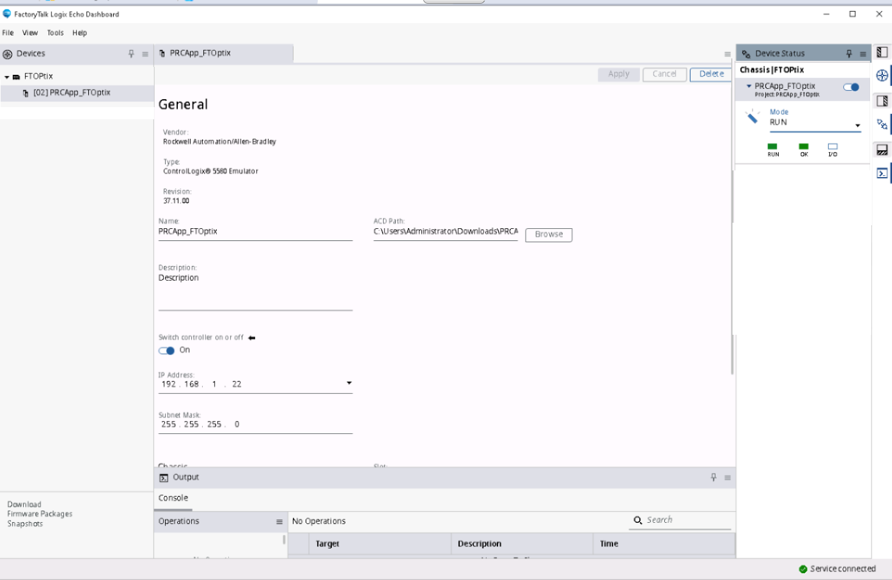Select [02] PRCApp_FTOptix in Devices tree

(77, 93)
